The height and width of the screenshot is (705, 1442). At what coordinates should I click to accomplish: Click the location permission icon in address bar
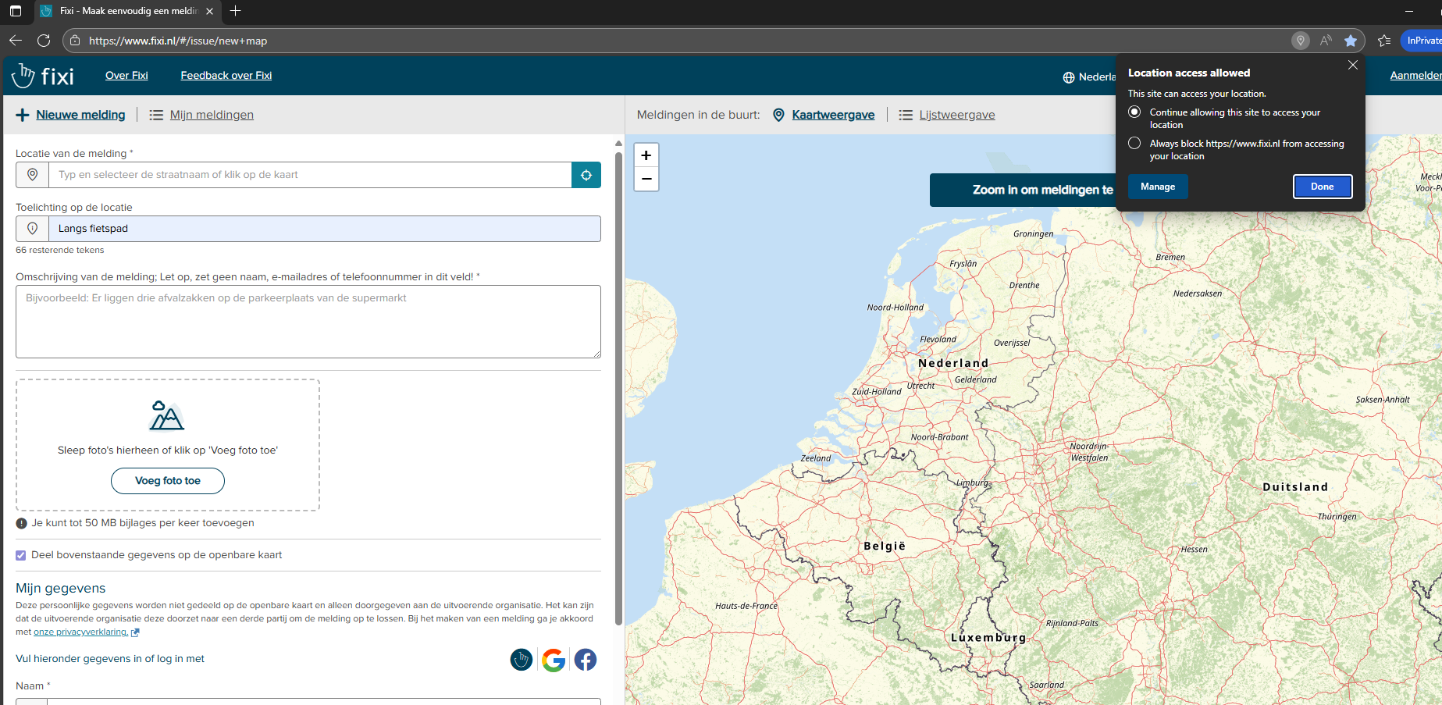[x=1300, y=41]
